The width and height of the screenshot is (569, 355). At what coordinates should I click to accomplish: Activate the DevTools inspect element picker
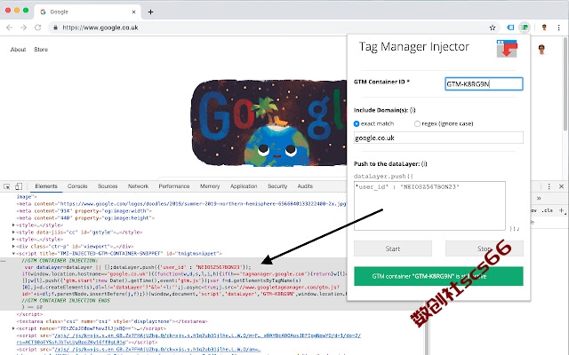click(x=7, y=186)
